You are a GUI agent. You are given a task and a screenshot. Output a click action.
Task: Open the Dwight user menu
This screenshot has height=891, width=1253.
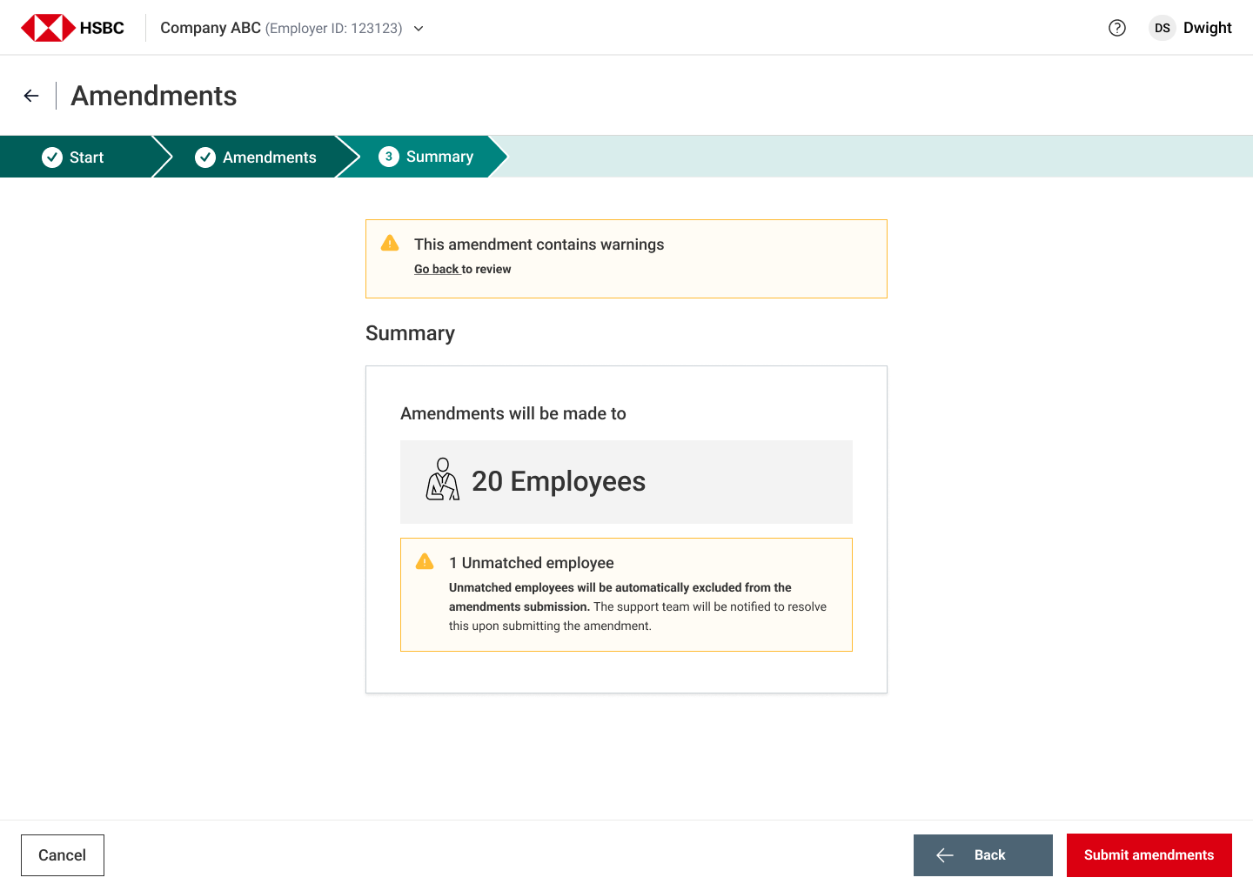pyautogui.click(x=1190, y=28)
